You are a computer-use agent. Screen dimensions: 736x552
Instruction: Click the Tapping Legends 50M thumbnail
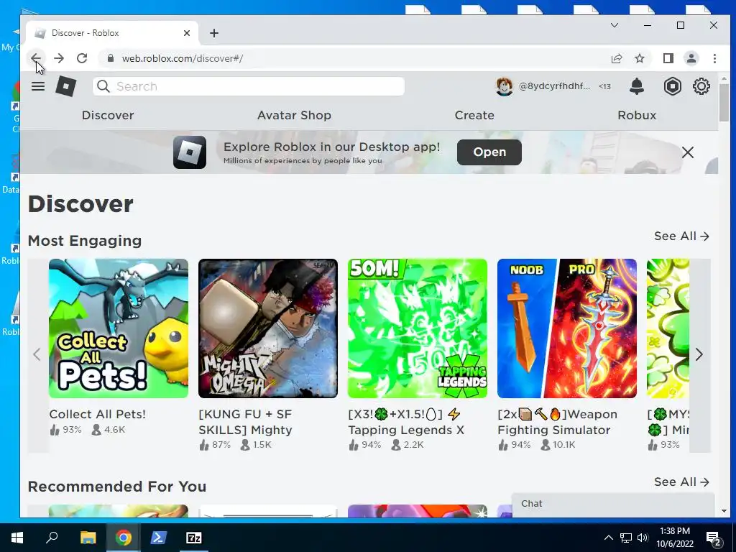(418, 328)
